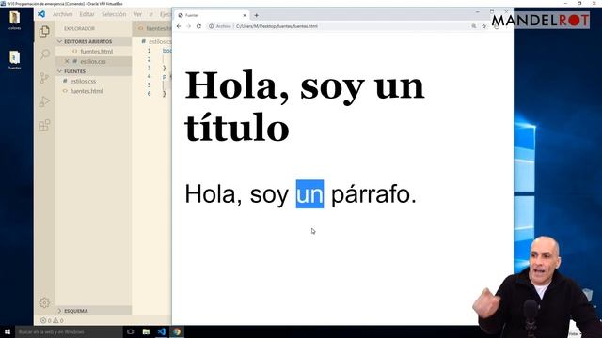The height and width of the screenshot is (338, 602).
Task: Go forward in the browser
Action: pos(188,26)
